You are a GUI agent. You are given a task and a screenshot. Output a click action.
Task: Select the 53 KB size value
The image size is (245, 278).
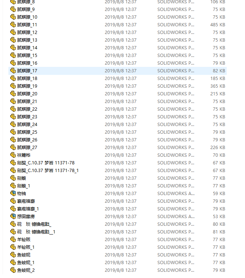pyautogui.click(x=219, y=217)
